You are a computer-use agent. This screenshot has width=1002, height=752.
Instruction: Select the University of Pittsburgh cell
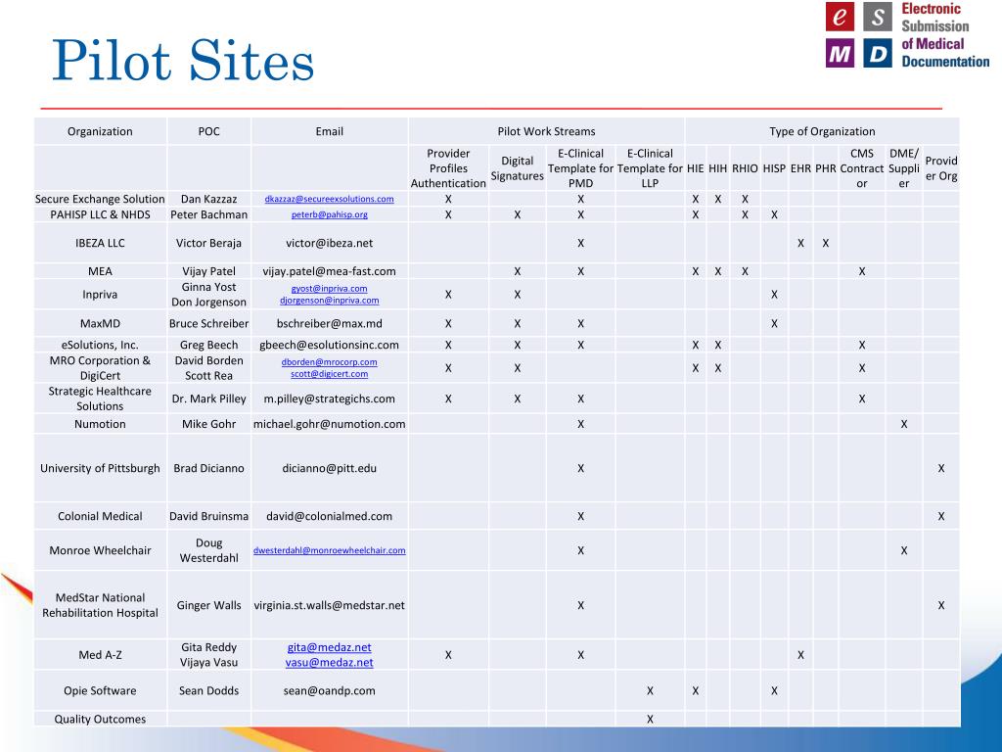[100, 468]
